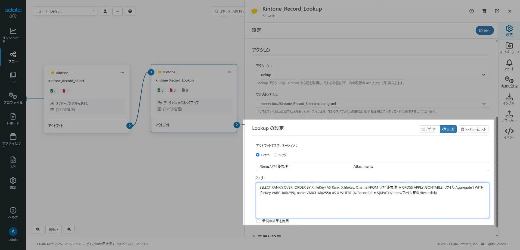Viewport: 520px width, 250px height.
Task: Zoom out on the flow canvas
Action: [x=69, y=229]
